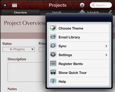Screen dimensions: 115x92
Task: Expand Settings submenu chevron
Action: tap(106, 55)
